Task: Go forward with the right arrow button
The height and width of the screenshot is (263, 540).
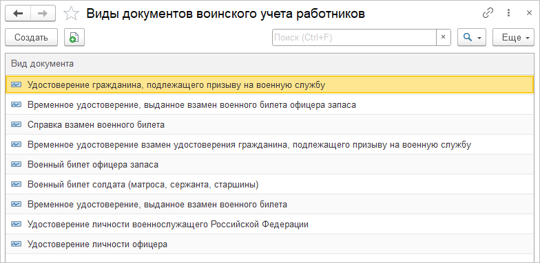Action: [43, 14]
